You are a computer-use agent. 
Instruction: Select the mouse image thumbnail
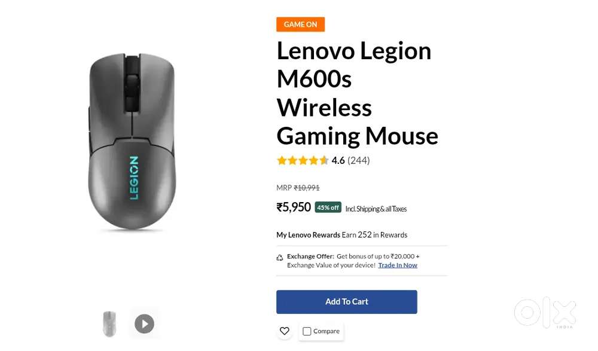pos(109,323)
